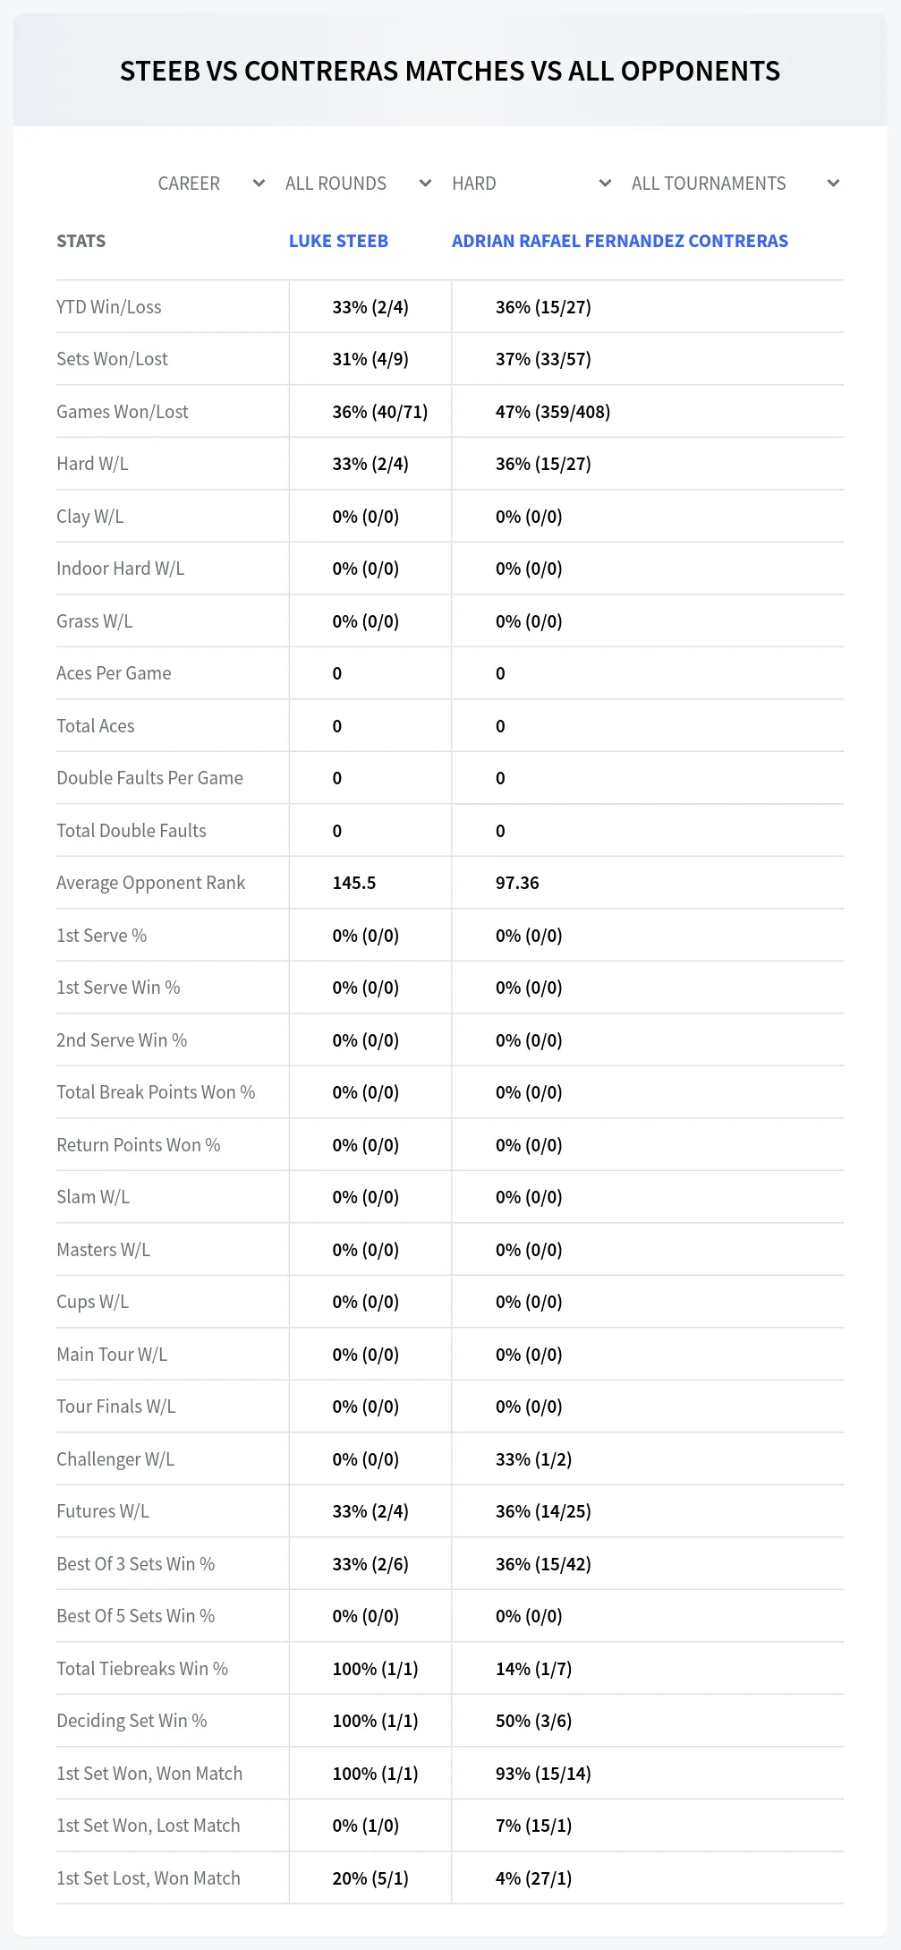Click the chevron beside HARD
Screen dimensions: 901x1950
[x=605, y=184]
